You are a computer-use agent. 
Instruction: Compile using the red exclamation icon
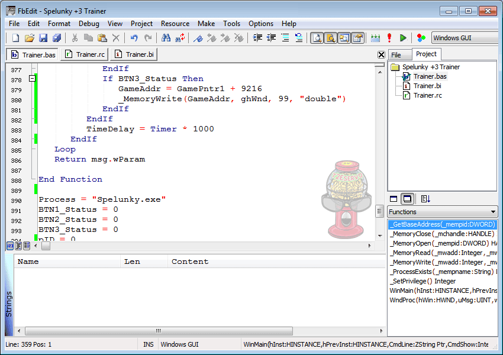pyautogui.click(x=389, y=37)
